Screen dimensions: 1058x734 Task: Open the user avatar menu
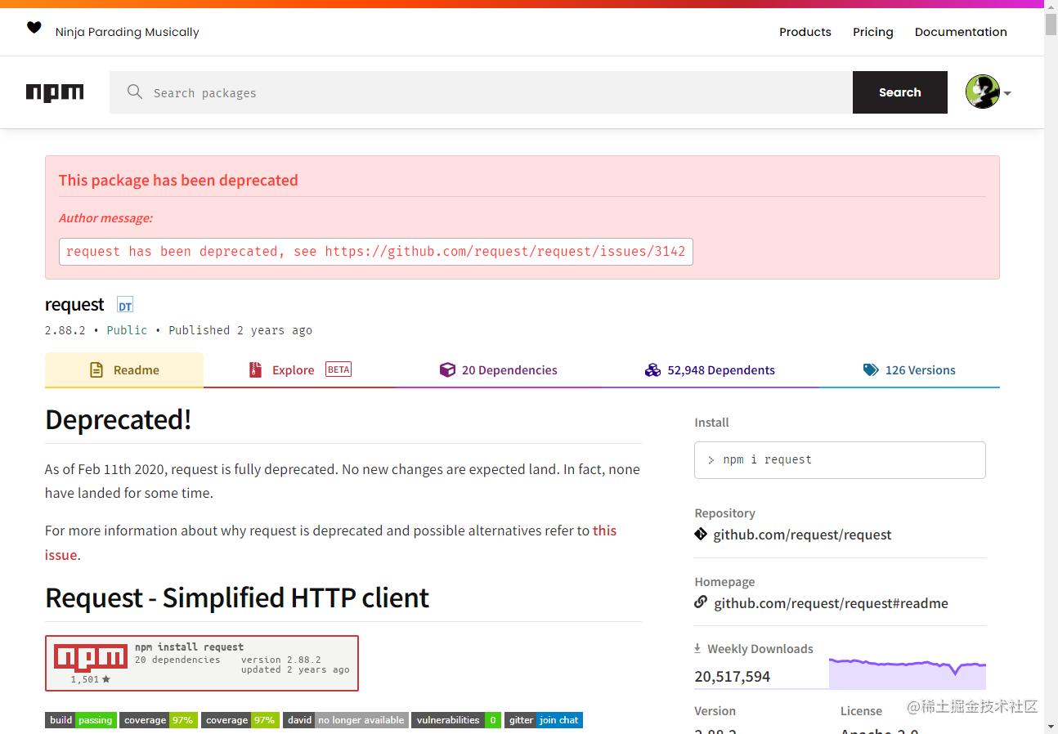pos(988,92)
